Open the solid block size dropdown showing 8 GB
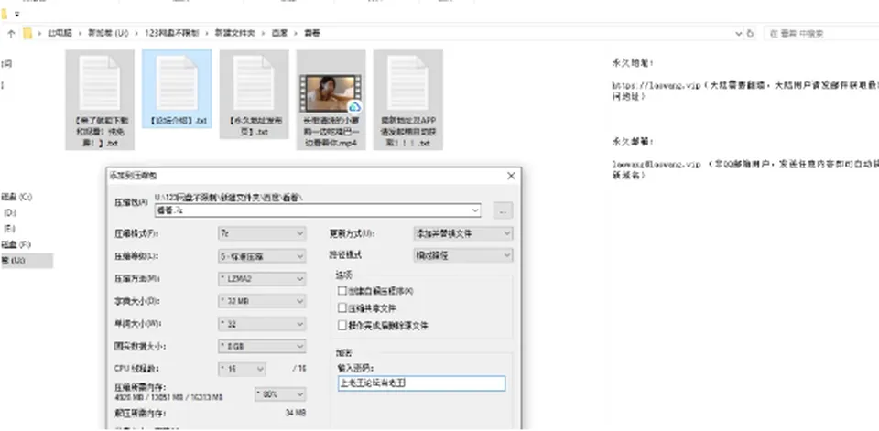Image resolution: width=879 pixels, height=431 pixels. (x=262, y=347)
